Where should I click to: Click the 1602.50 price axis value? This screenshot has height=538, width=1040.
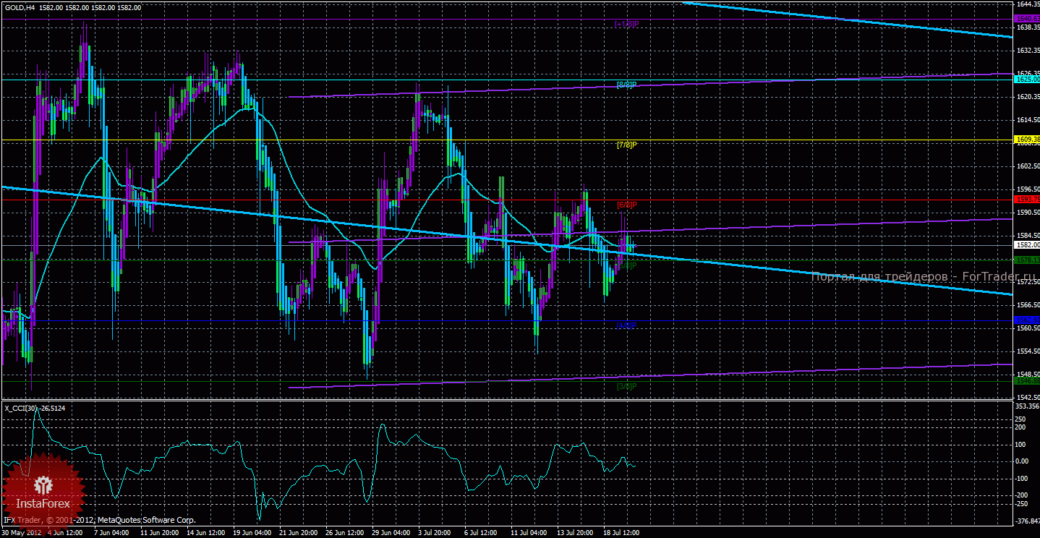point(1028,166)
